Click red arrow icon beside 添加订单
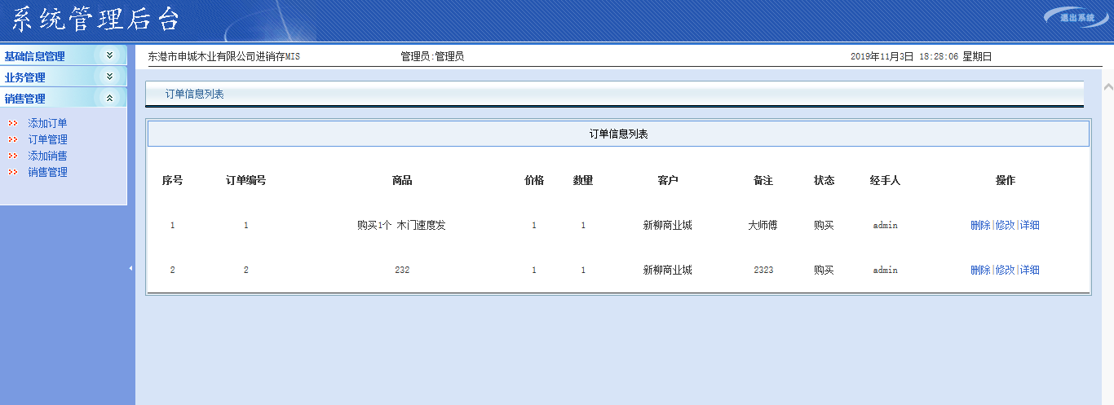This screenshot has height=405, width=1114. point(12,123)
